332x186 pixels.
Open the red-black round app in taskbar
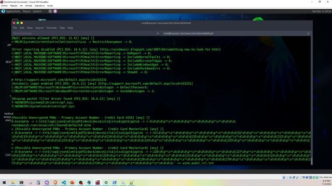click(x=81, y=182)
